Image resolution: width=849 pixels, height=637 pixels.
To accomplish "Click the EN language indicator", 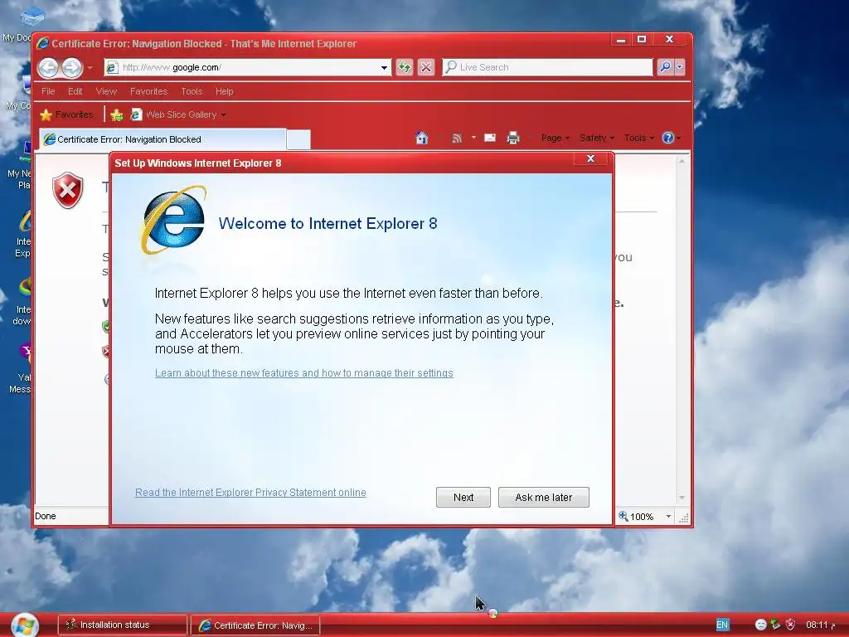I will pyautogui.click(x=722, y=625).
